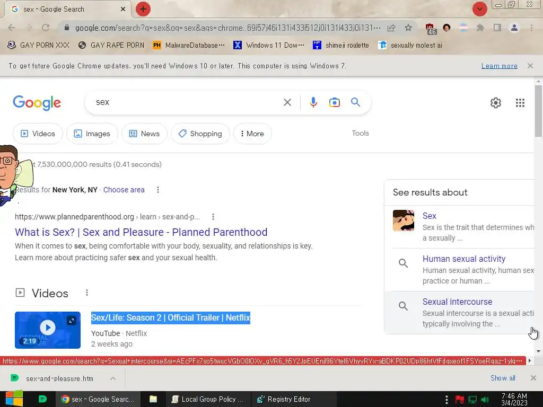Close the Google Search browser tab

[123, 10]
